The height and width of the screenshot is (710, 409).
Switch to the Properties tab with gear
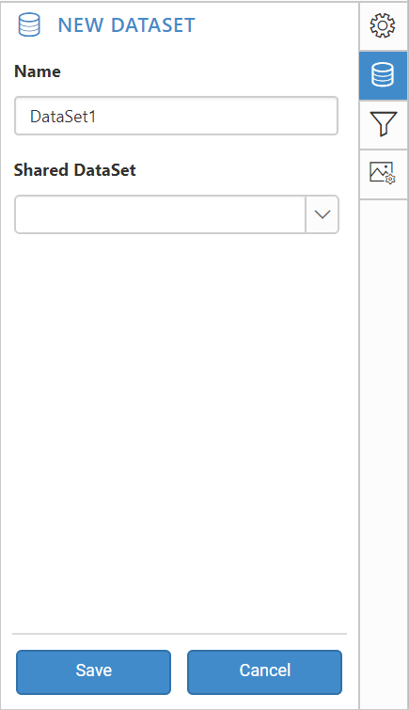(383, 25)
